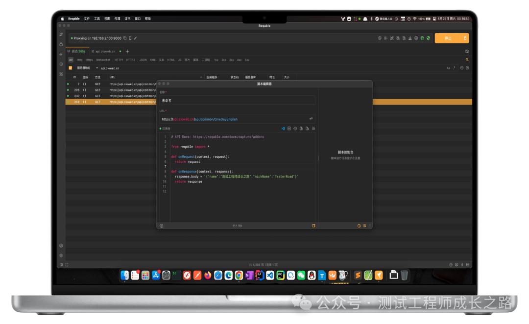
Task: Click the orange clock icon in console footer
Action: [x=359, y=226]
